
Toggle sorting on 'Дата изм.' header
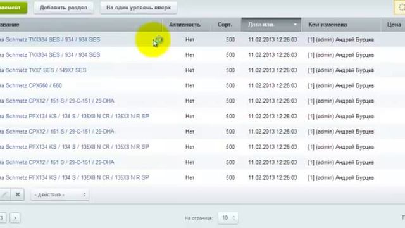pos(271,25)
